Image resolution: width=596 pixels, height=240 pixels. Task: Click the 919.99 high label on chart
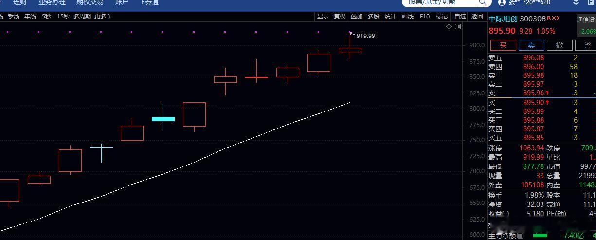366,36
